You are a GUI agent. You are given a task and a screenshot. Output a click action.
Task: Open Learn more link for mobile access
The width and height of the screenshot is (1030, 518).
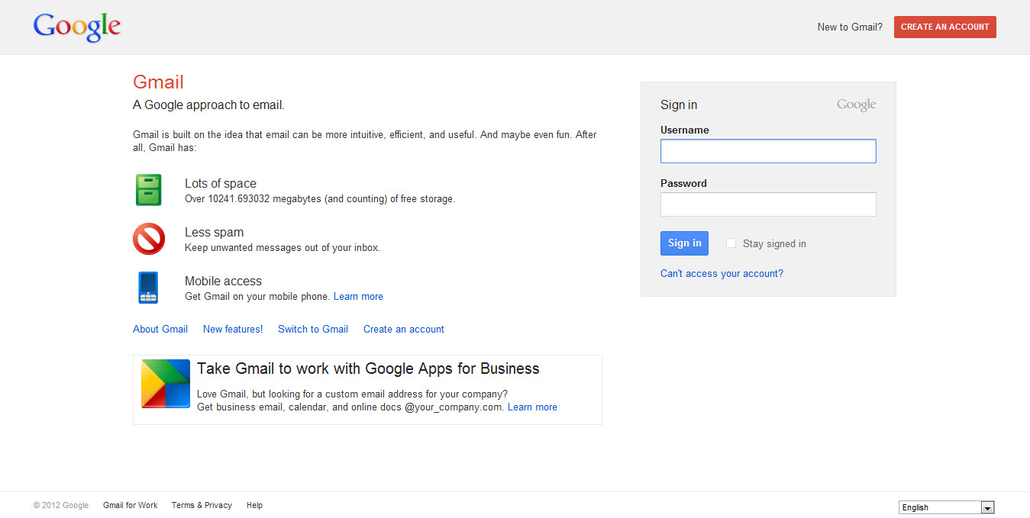tap(358, 296)
